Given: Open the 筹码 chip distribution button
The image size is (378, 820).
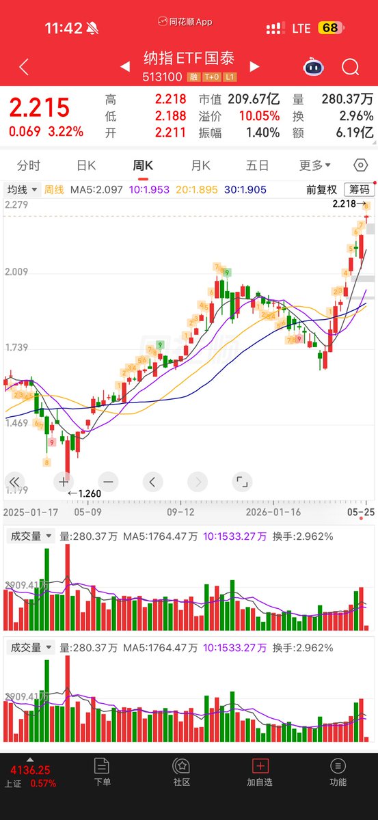Looking at the screenshot, I should [359, 189].
